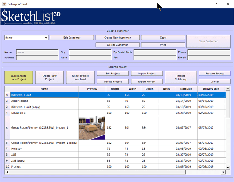Click the Edit Customer button

pyautogui.click(x=72, y=38)
